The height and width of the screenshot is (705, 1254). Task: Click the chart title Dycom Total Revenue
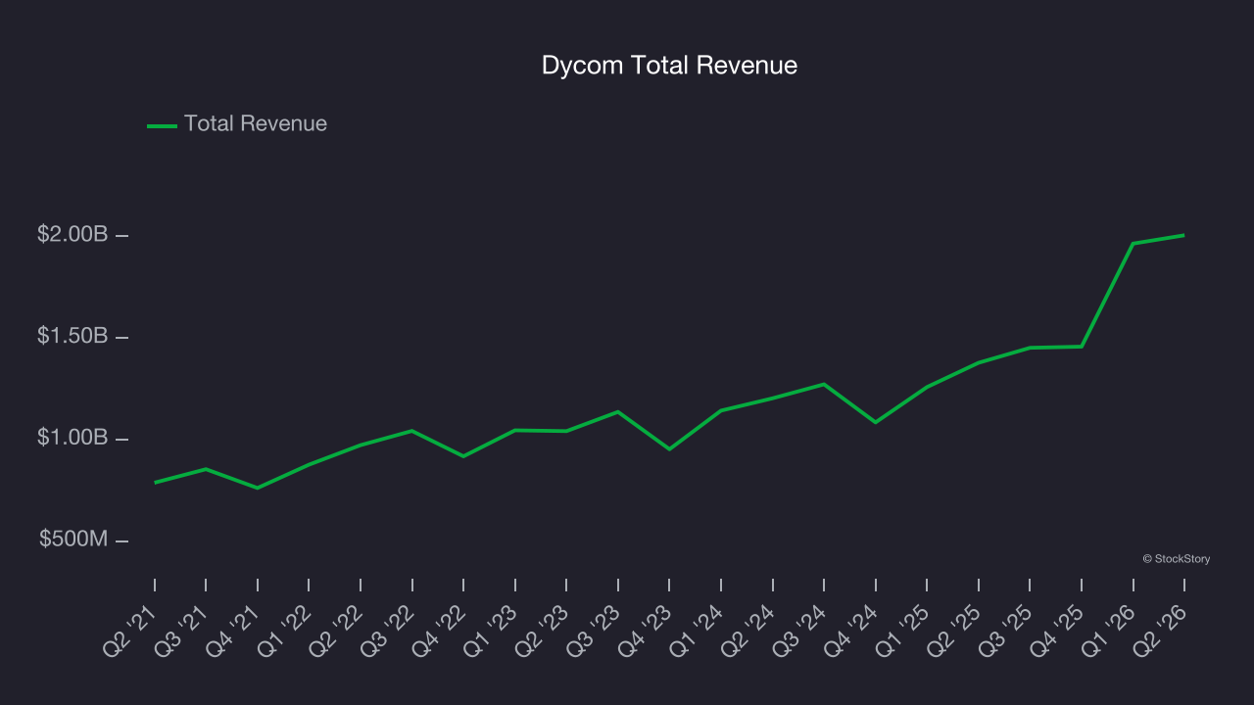coord(669,66)
